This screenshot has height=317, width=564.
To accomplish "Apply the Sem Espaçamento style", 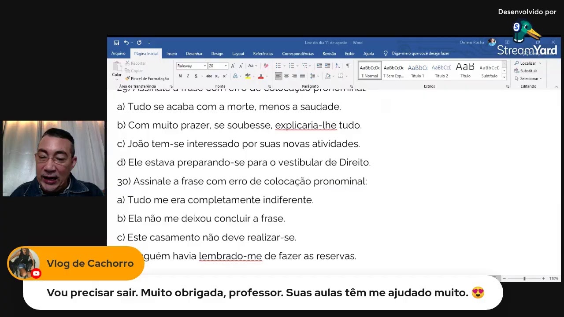I will (393, 70).
